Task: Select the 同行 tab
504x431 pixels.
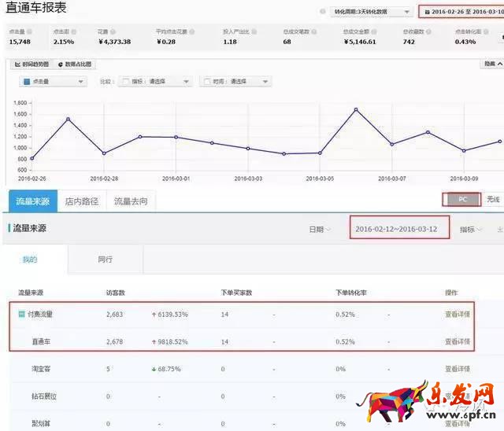Action: 105,259
